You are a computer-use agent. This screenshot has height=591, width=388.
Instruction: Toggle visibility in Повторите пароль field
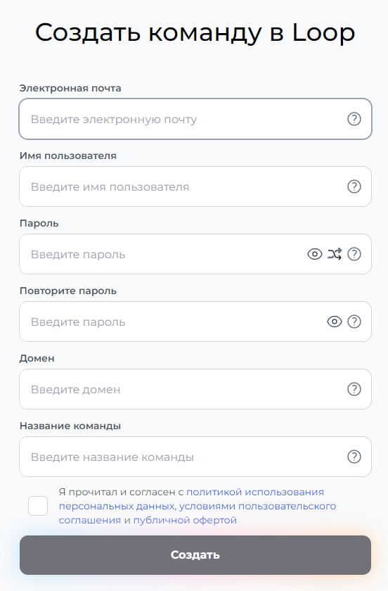[334, 322]
